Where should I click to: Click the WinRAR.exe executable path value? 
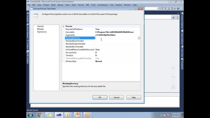[115, 32]
